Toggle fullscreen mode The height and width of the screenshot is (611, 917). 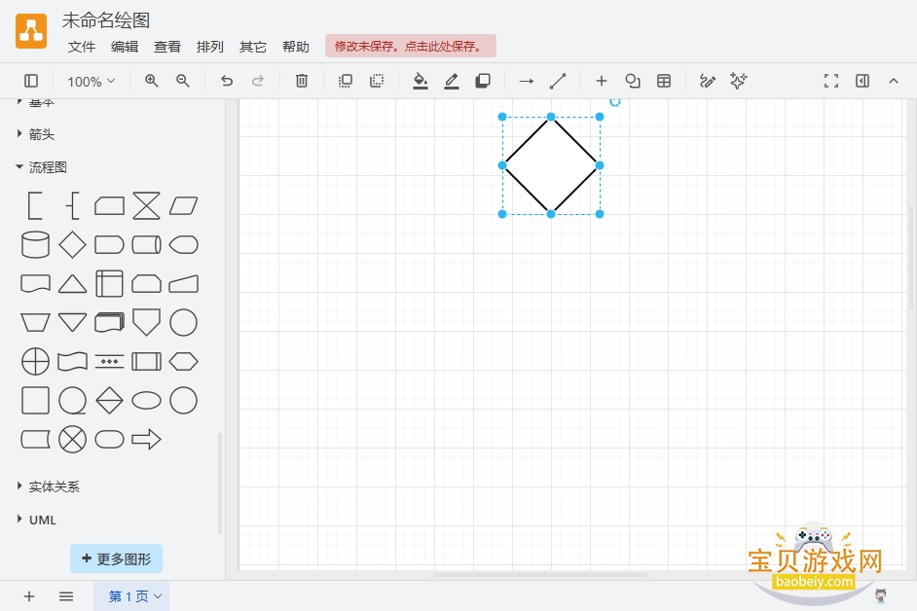(x=831, y=81)
